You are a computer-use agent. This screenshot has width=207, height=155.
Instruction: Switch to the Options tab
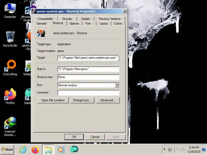click(x=74, y=24)
